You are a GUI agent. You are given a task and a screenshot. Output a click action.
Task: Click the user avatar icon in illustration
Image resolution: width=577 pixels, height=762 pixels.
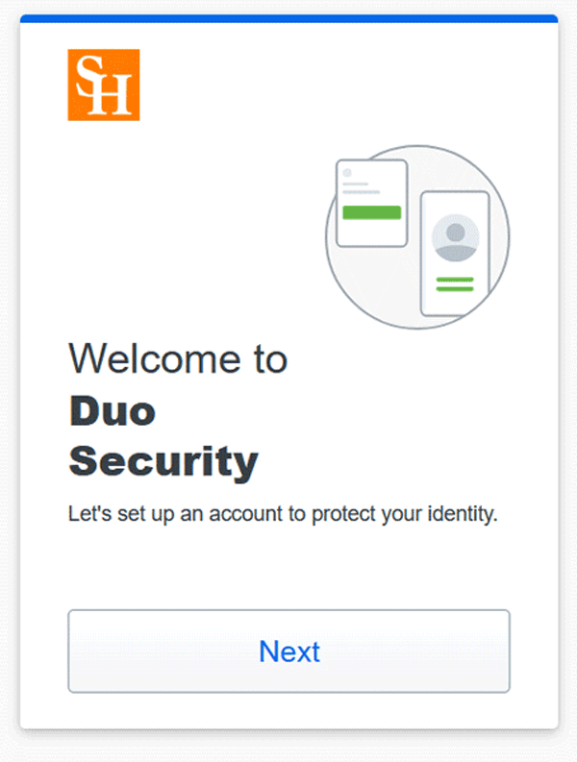tap(455, 238)
